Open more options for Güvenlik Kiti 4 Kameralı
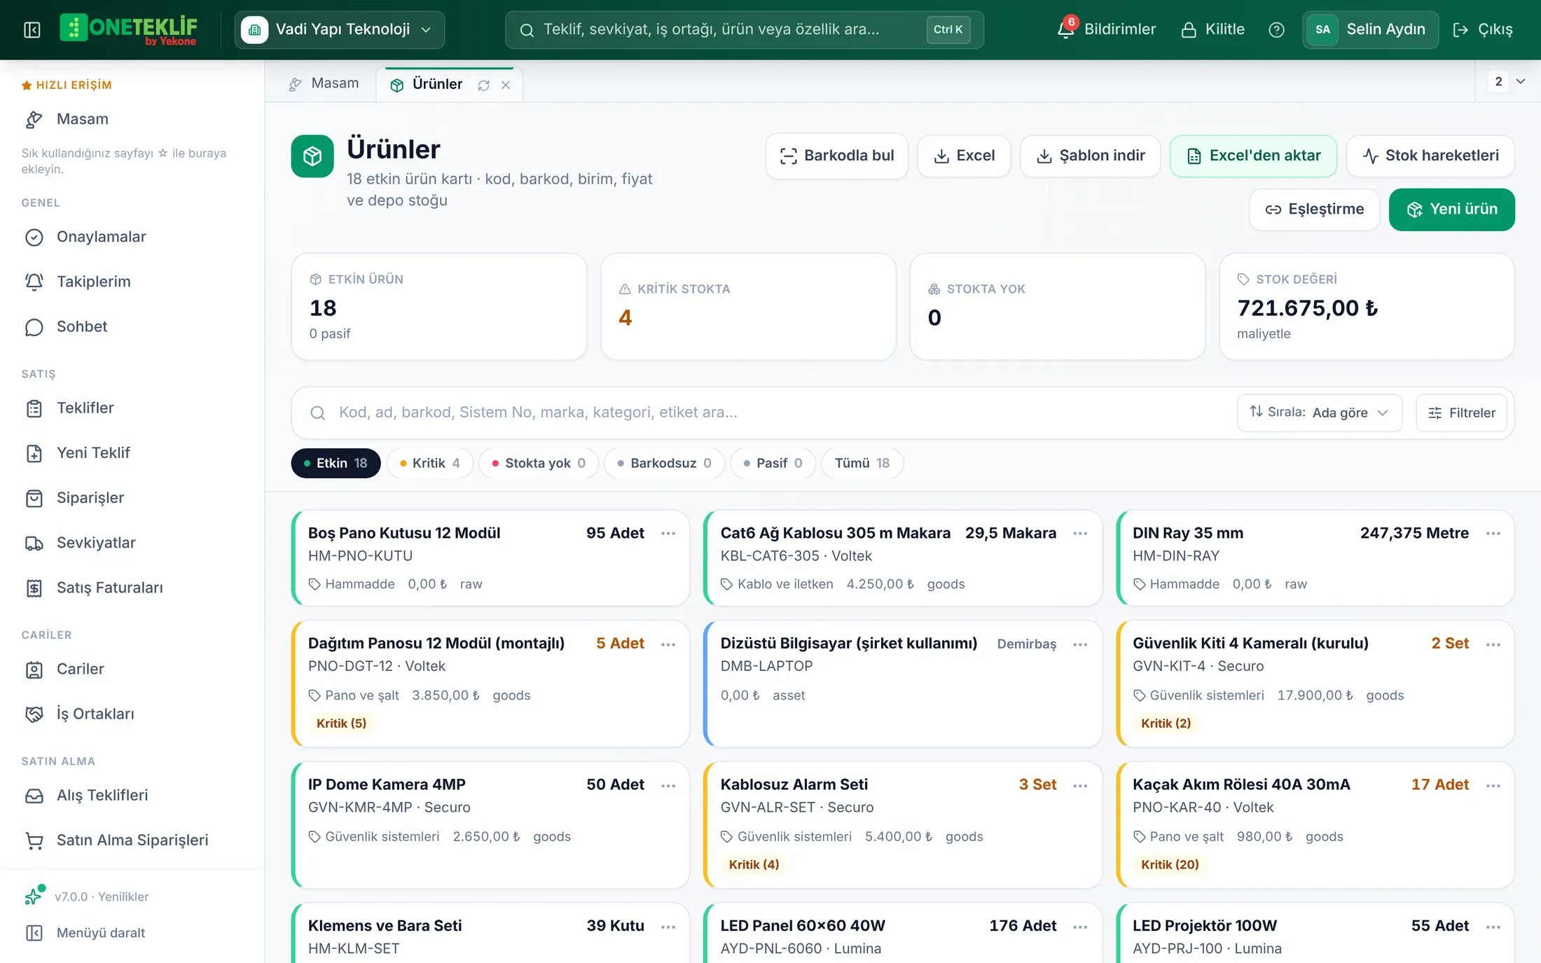The width and height of the screenshot is (1541, 963). [1493, 644]
